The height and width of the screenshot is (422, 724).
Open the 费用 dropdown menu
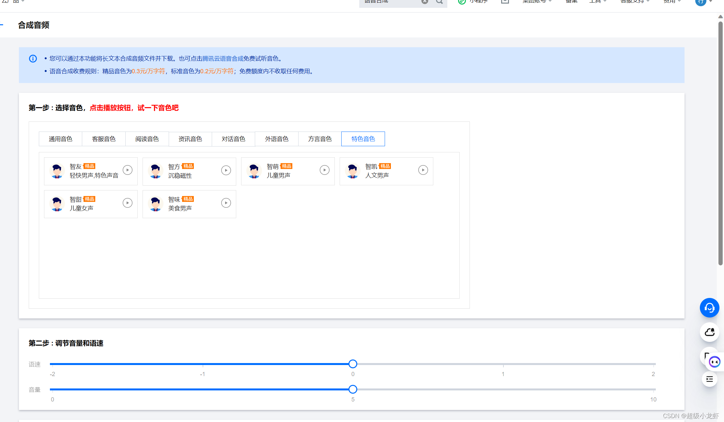pyautogui.click(x=672, y=1)
